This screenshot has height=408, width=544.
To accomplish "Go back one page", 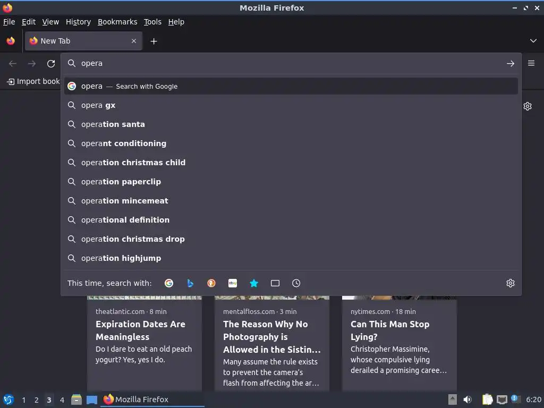I will coord(13,64).
